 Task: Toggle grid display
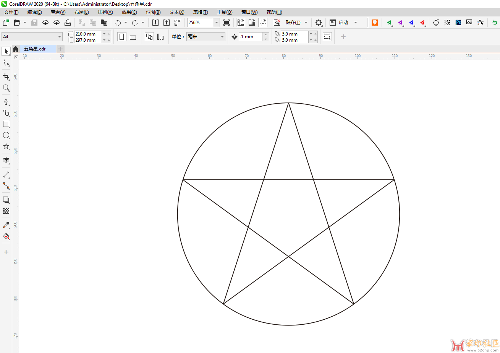[x=252, y=23]
